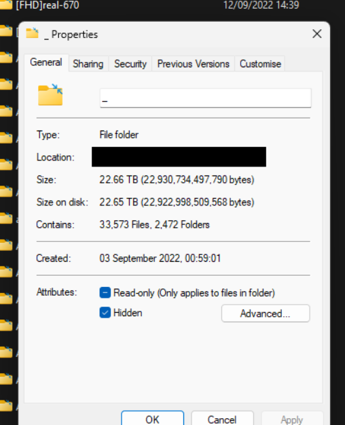This screenshot has height=425, width=345.
Task: Click the 12/09/2022 14:39 date entry
Action: point(261,5)
